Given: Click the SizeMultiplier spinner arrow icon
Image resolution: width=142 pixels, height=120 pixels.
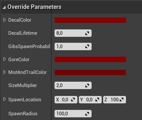Looking at the screenshot, I should click(87, 86).
